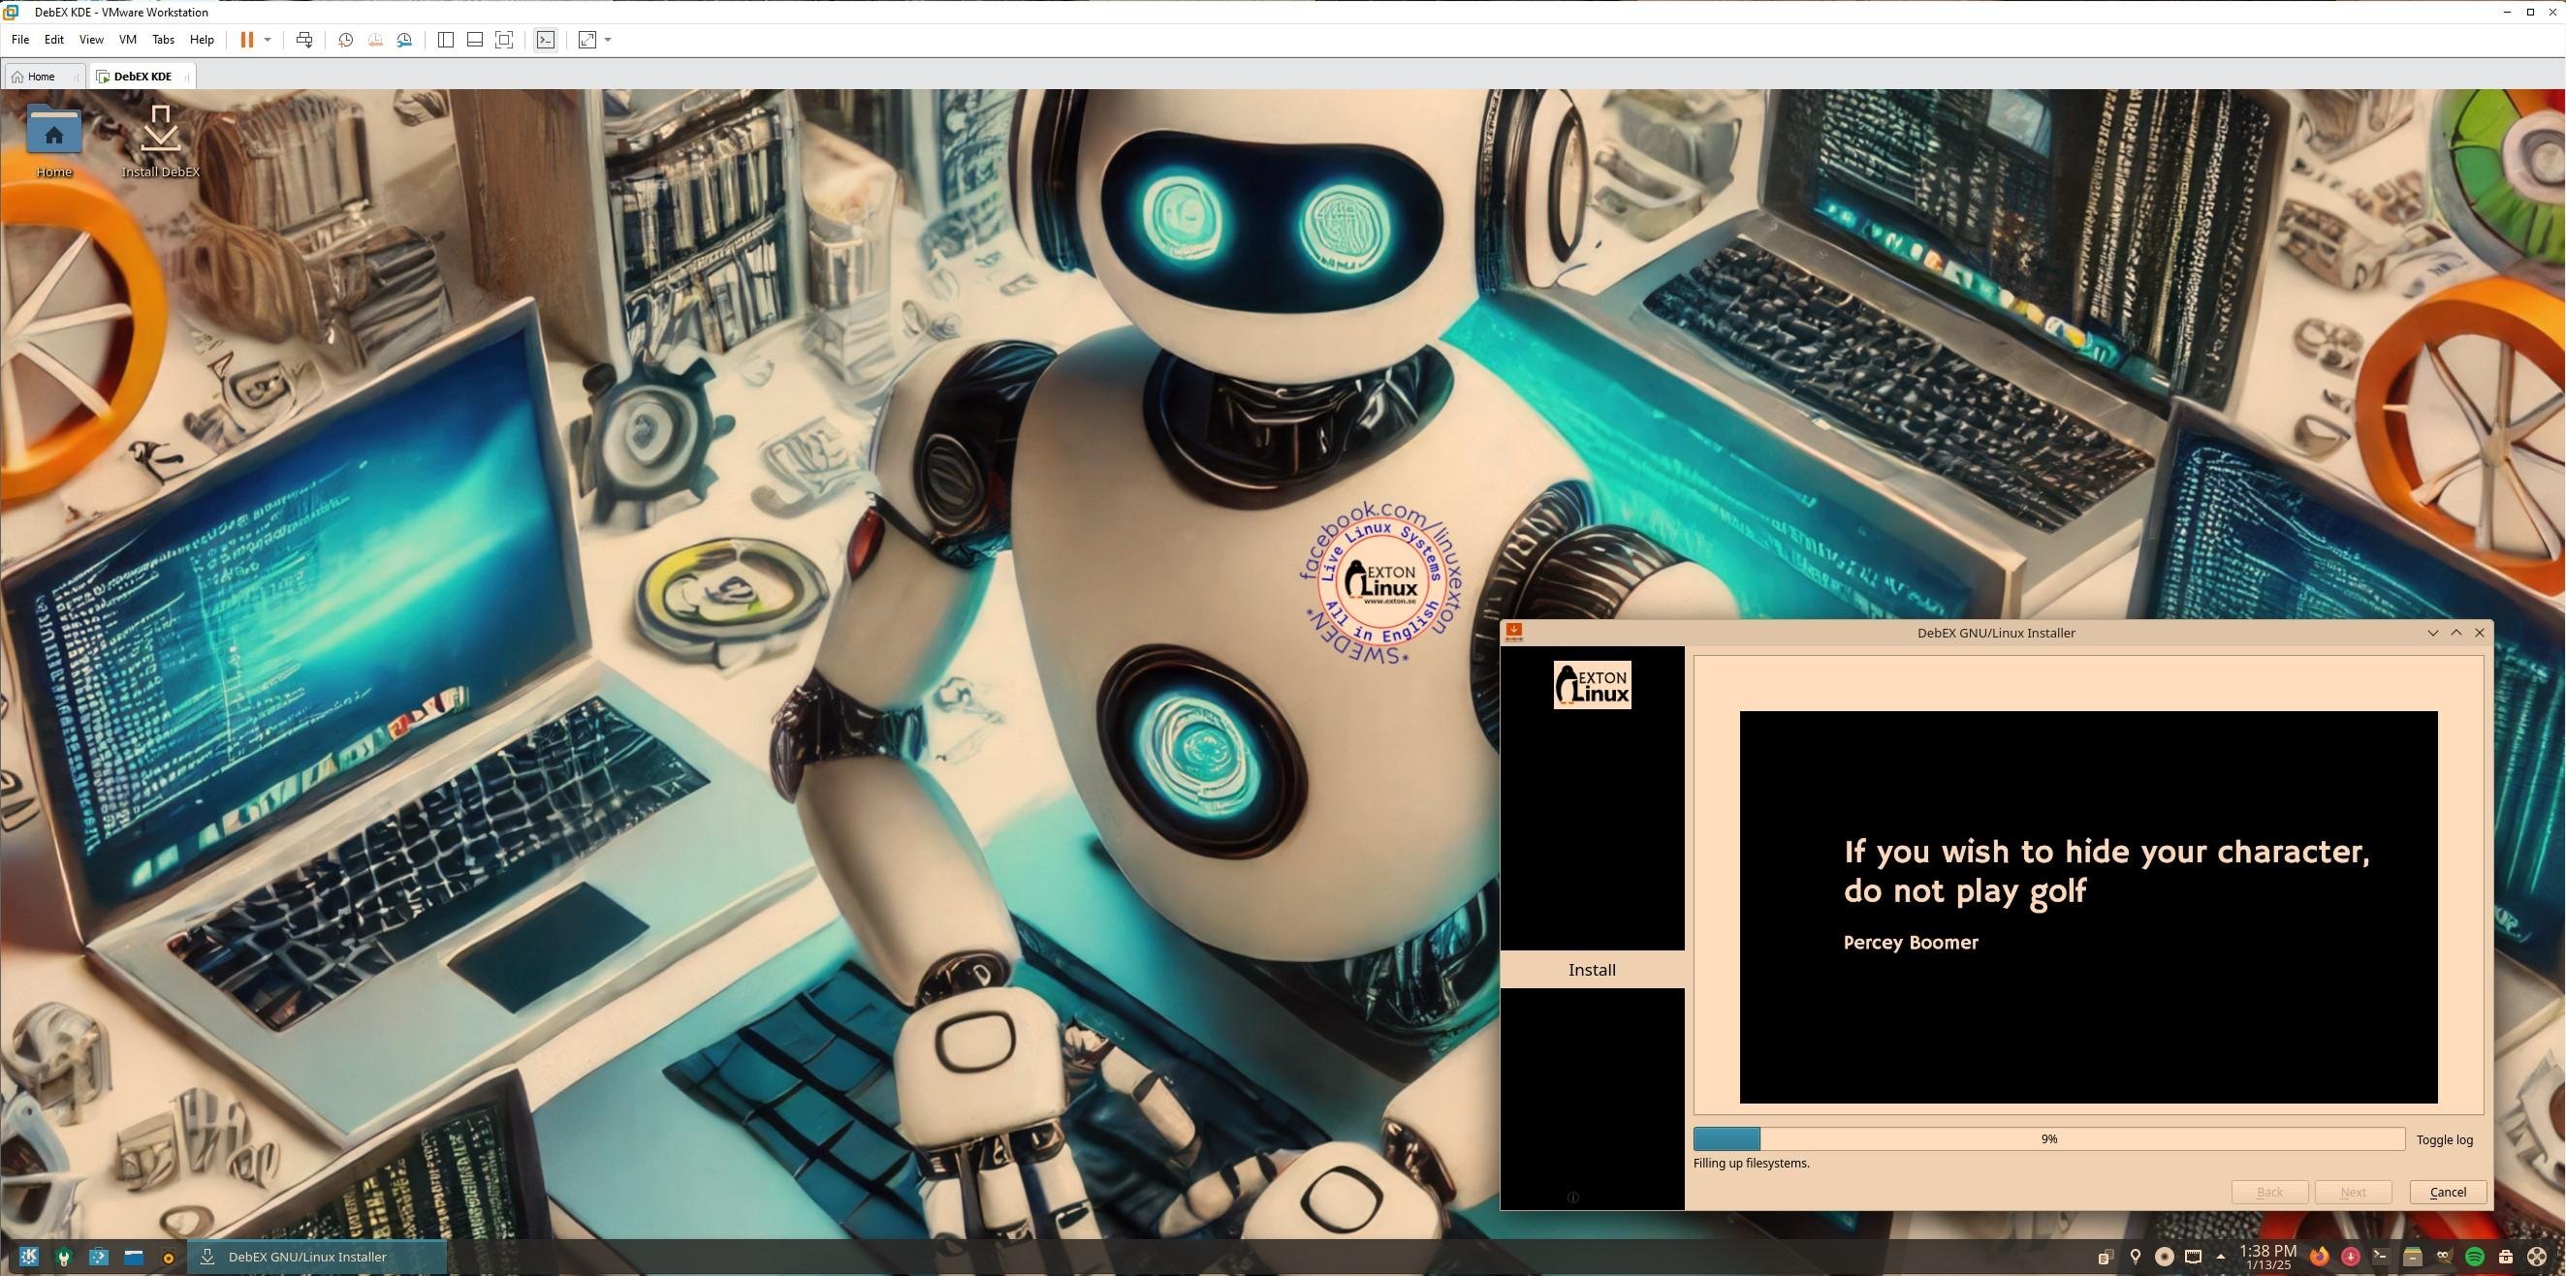The image size is (2566, 1276).
Task: Launch Spotify from the panel
Action: [x=2474, y=1256]
